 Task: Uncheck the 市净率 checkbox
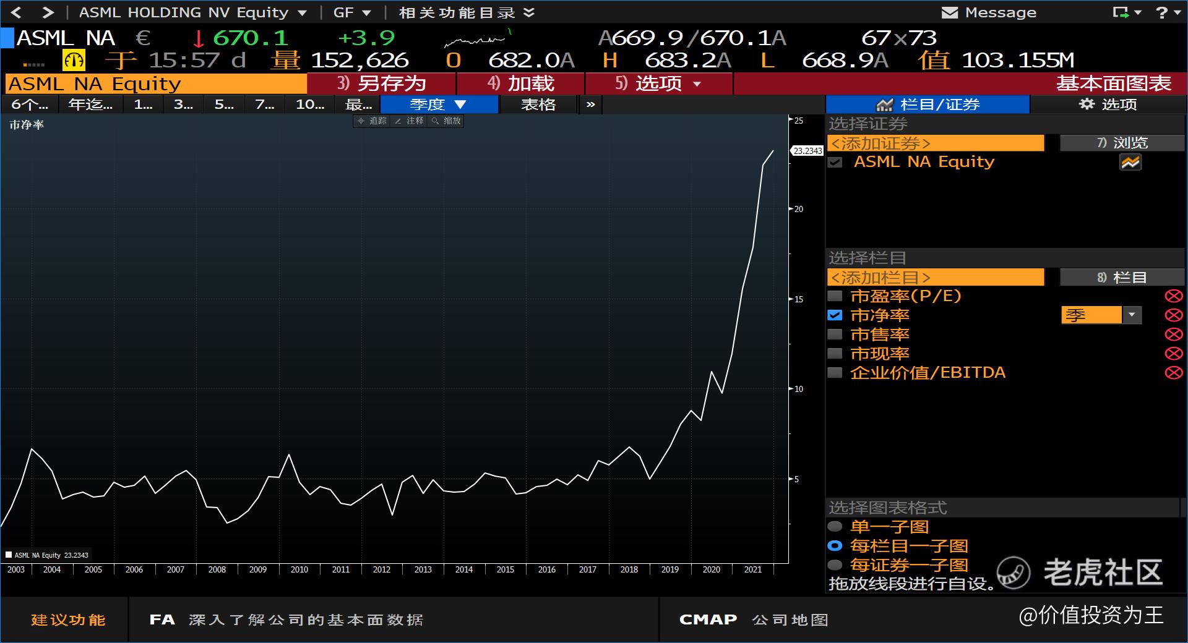point(835,315)
